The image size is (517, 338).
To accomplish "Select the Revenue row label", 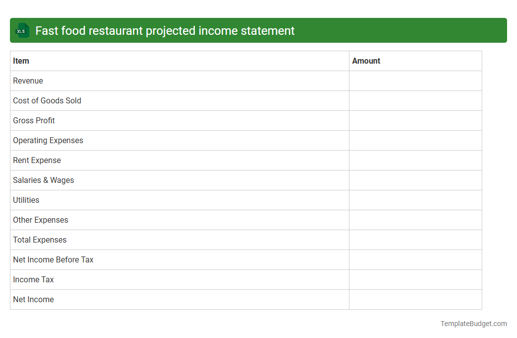I will 28,81.
